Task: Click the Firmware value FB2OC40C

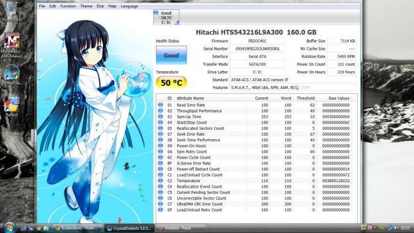Action: 257,41
